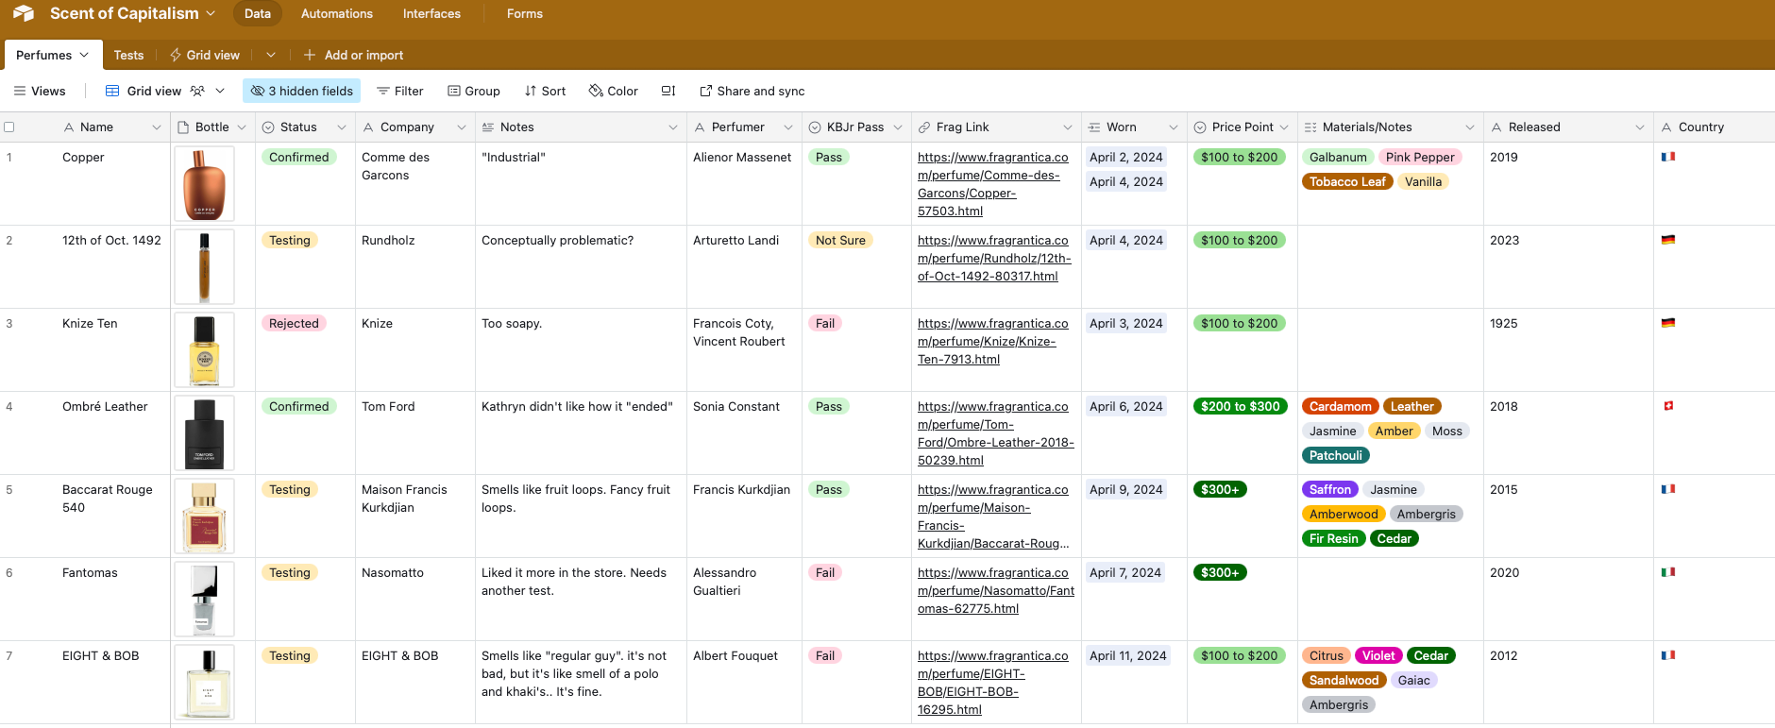
Task: Open the Automations tab
Action: pyautogui.click(x=337, y=13)
